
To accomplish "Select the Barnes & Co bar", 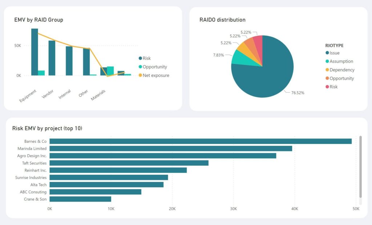I will tap(200, 141).
